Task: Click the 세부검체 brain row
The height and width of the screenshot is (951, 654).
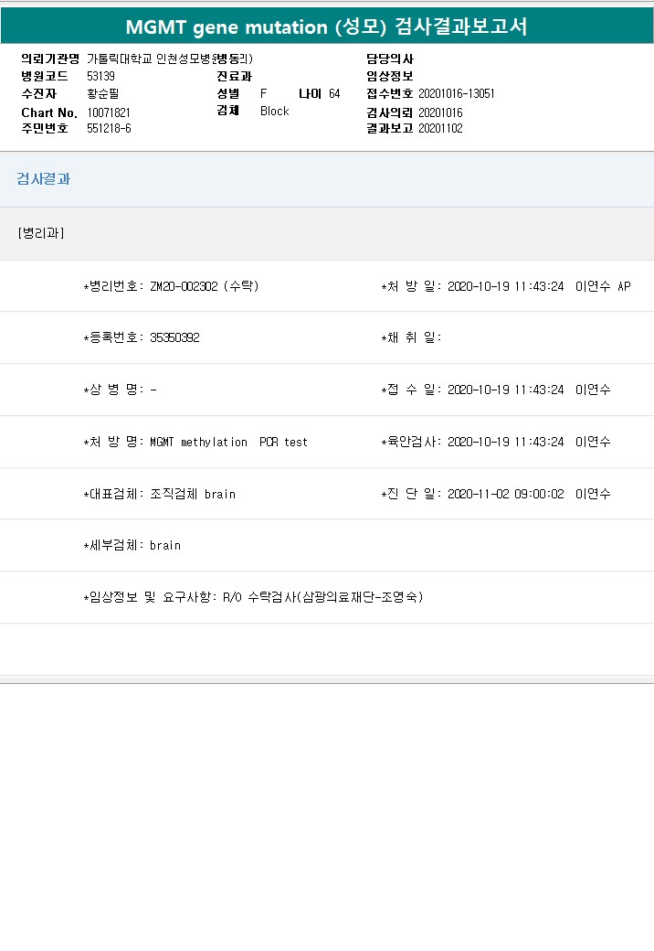Action: tap(132, 545)
